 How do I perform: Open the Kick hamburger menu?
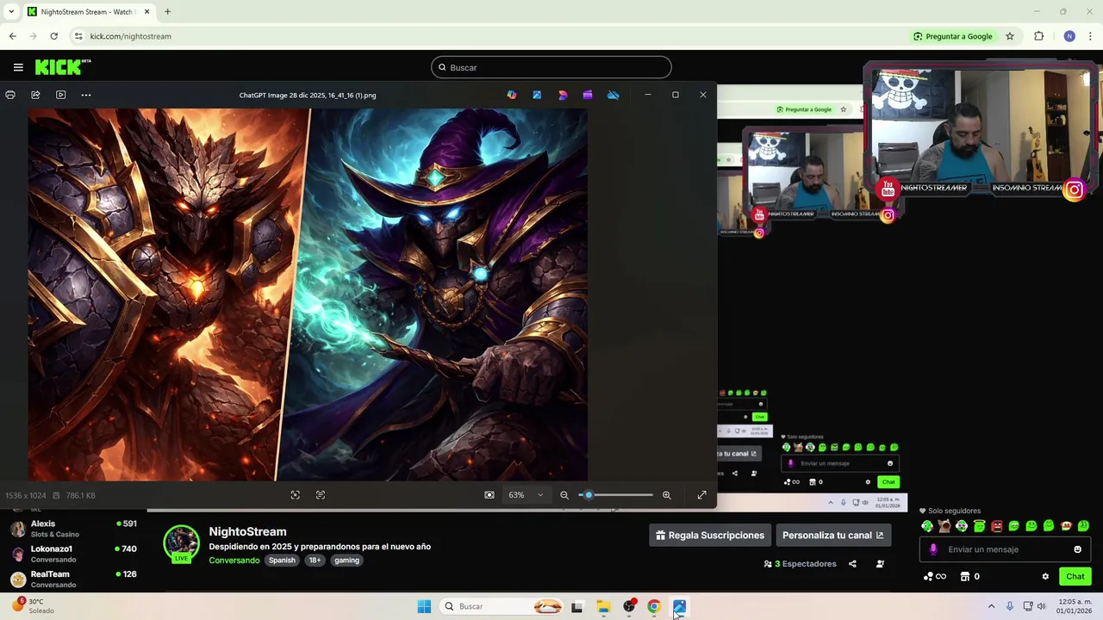coord(18,67)
